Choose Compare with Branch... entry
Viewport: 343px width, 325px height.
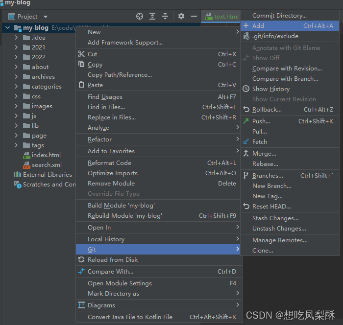[290, 79]
